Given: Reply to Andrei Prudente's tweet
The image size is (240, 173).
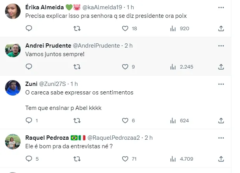Looking at the screenshot, I should 29,67.
